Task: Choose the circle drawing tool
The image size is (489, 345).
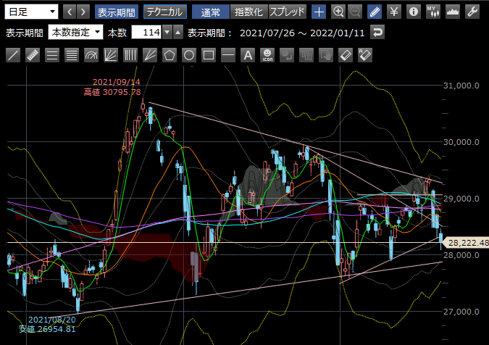Action: pos(189,55)
